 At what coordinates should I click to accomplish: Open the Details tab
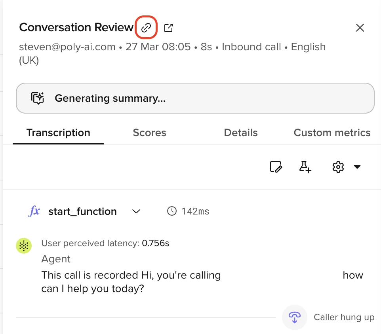[241, 133]
